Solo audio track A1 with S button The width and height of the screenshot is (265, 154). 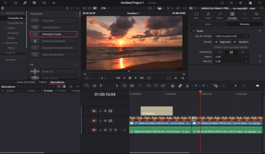point(110,130)
